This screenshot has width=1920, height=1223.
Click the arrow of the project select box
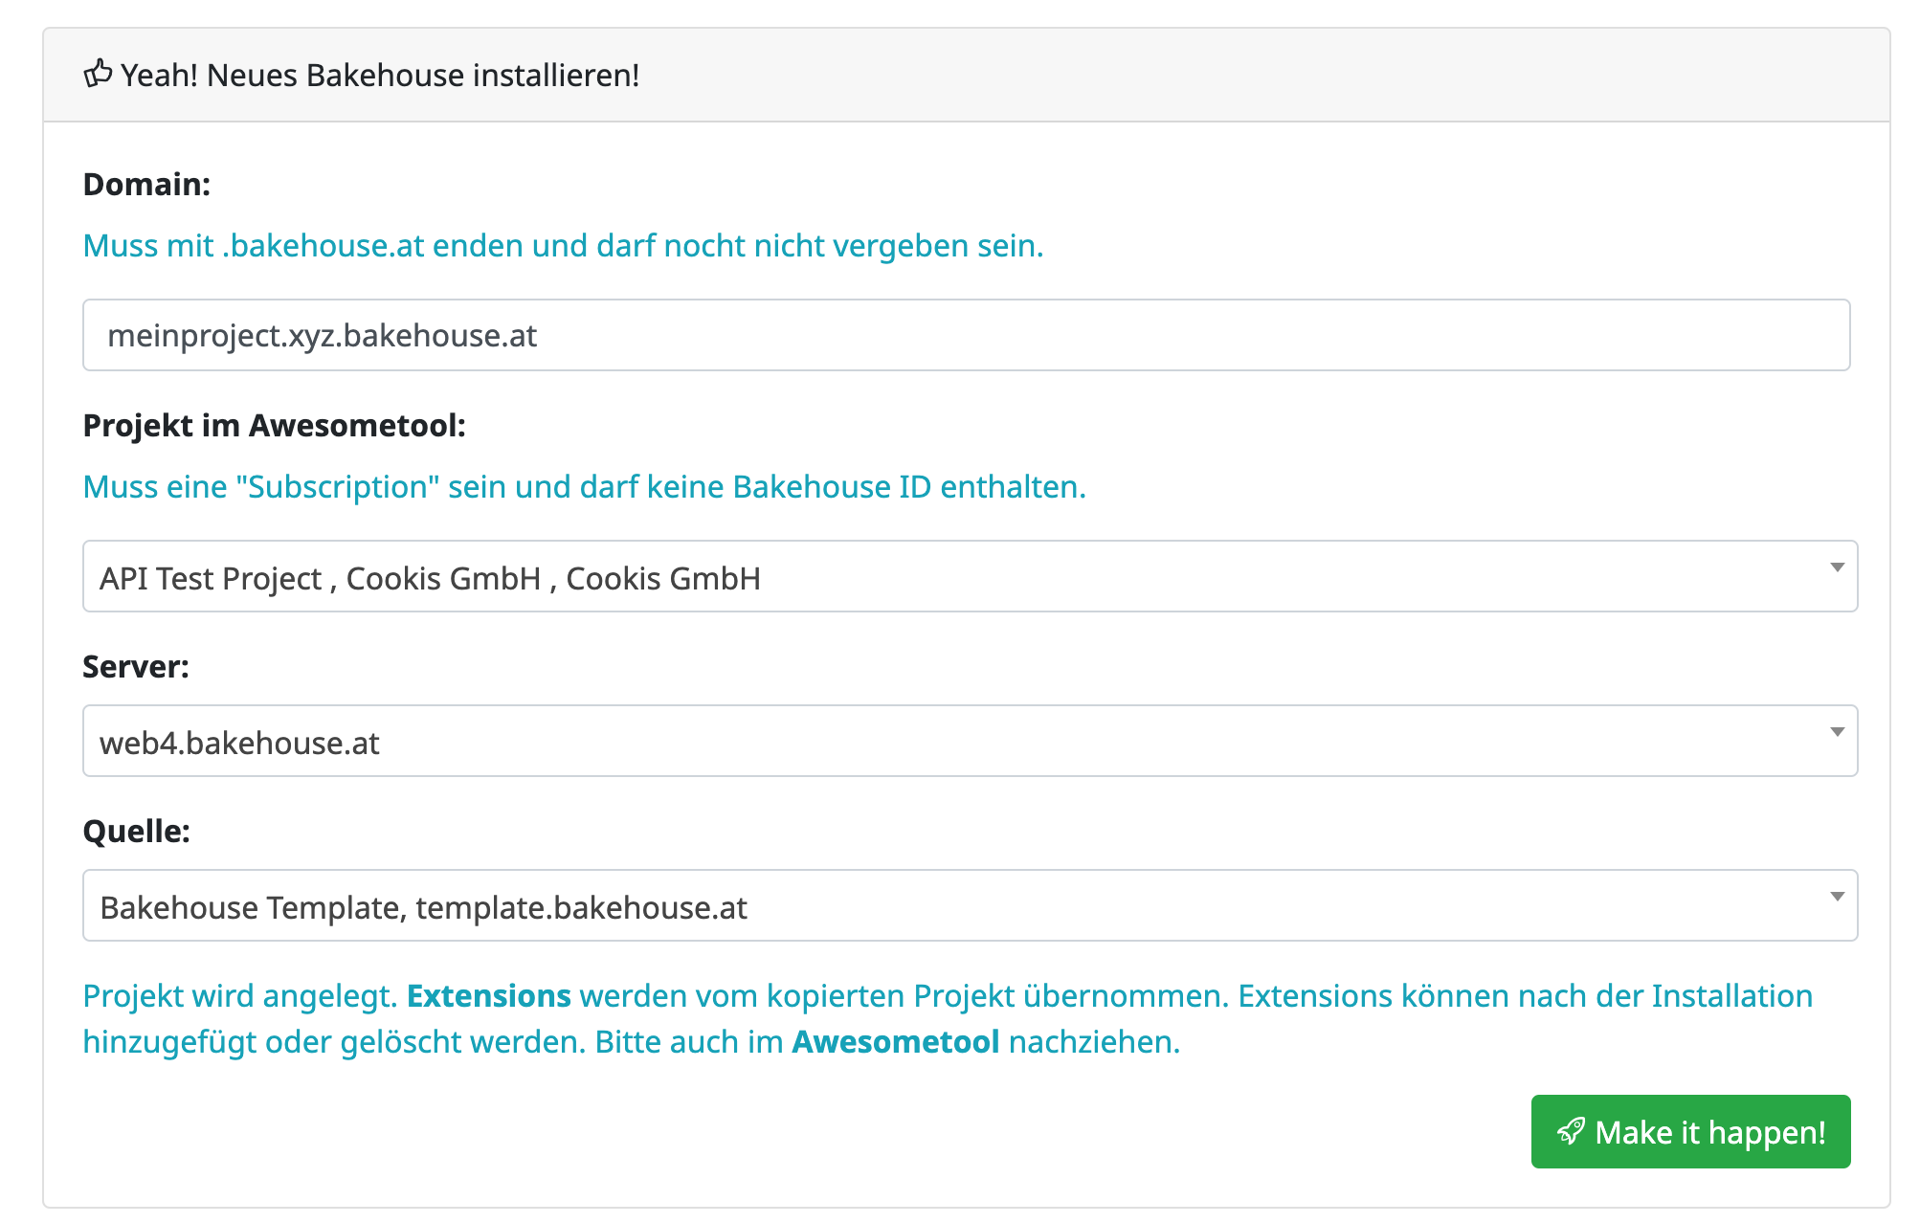(1837, 567)
